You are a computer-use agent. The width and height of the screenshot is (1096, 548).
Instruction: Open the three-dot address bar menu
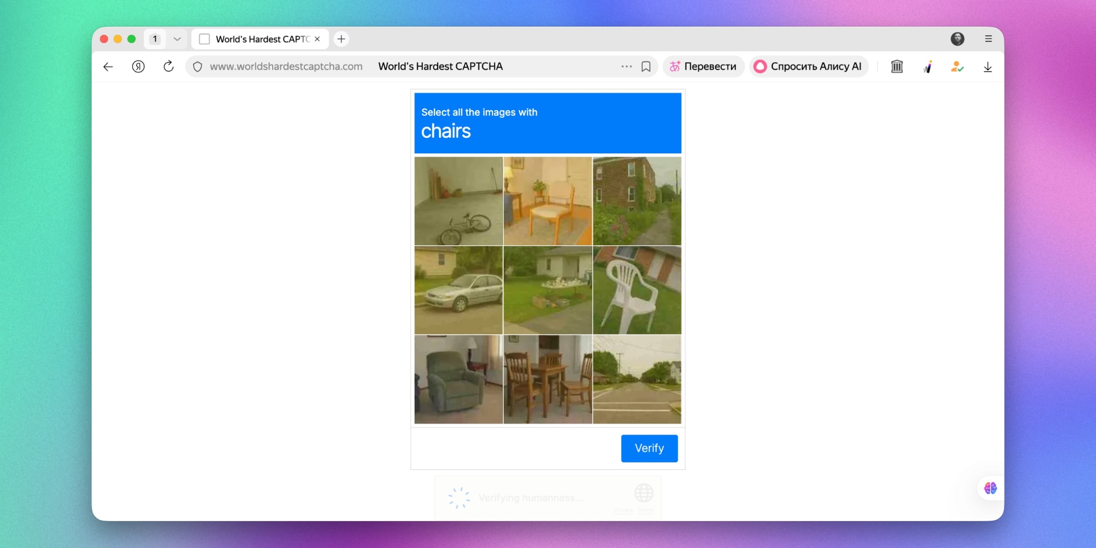(626, 66)
